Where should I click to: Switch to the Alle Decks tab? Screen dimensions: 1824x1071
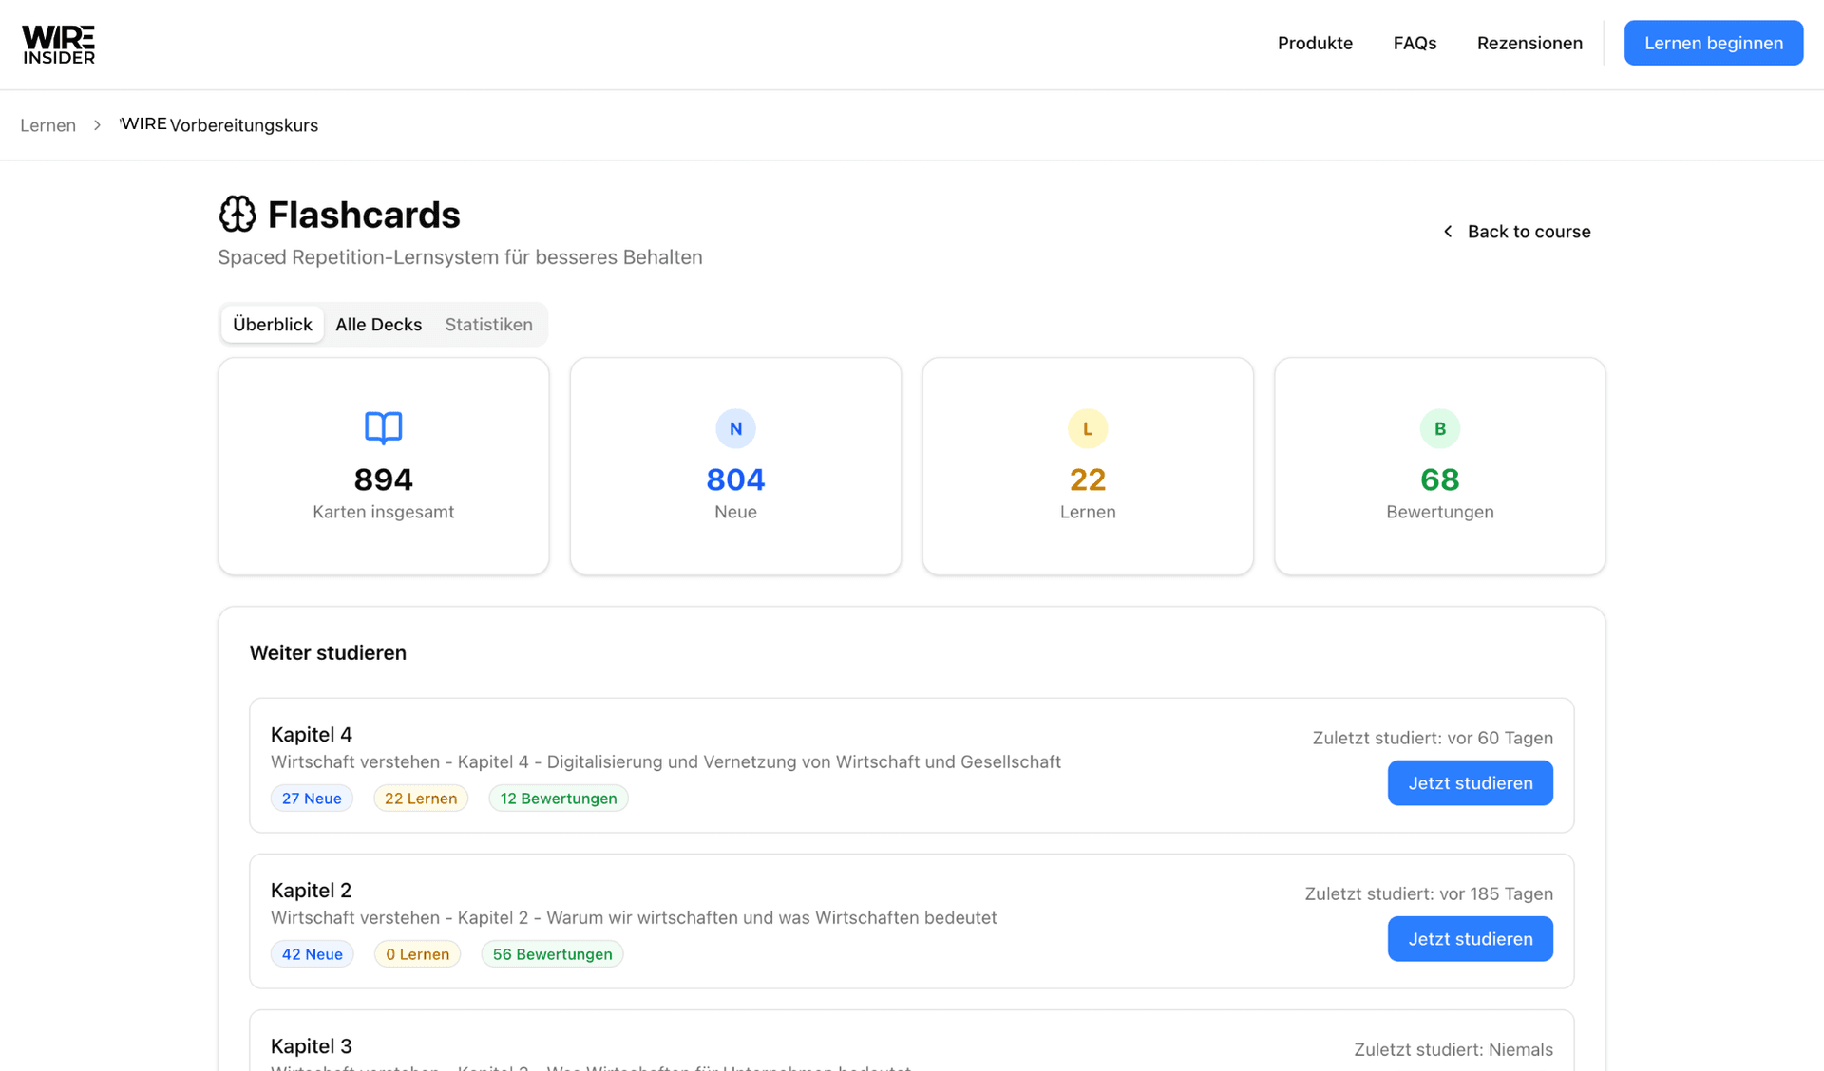tap(378, 325)
